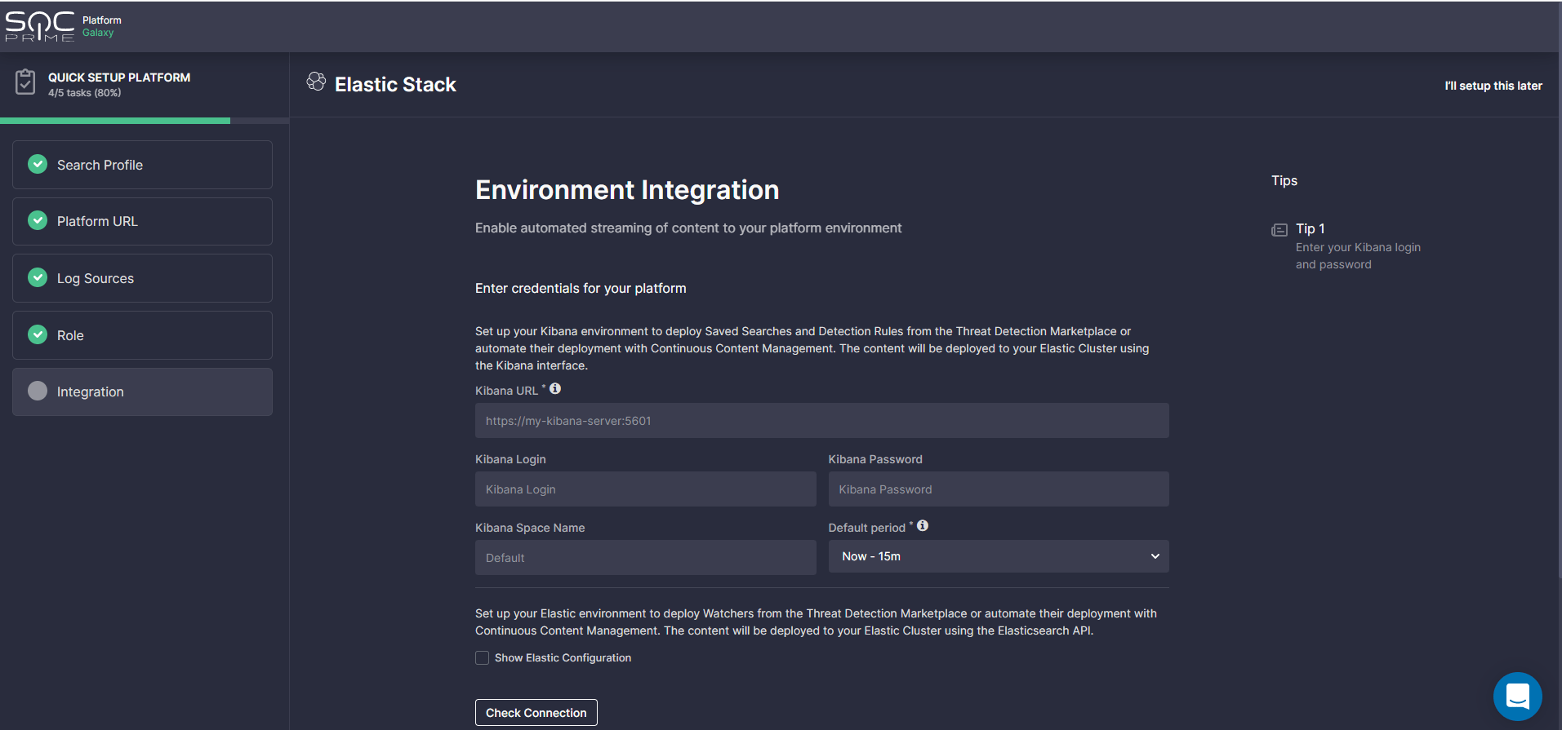Image resolution: width=1562 pixels, height=730 pixels.
Task: Click the setup progress bar
Action: coord(144,121)
